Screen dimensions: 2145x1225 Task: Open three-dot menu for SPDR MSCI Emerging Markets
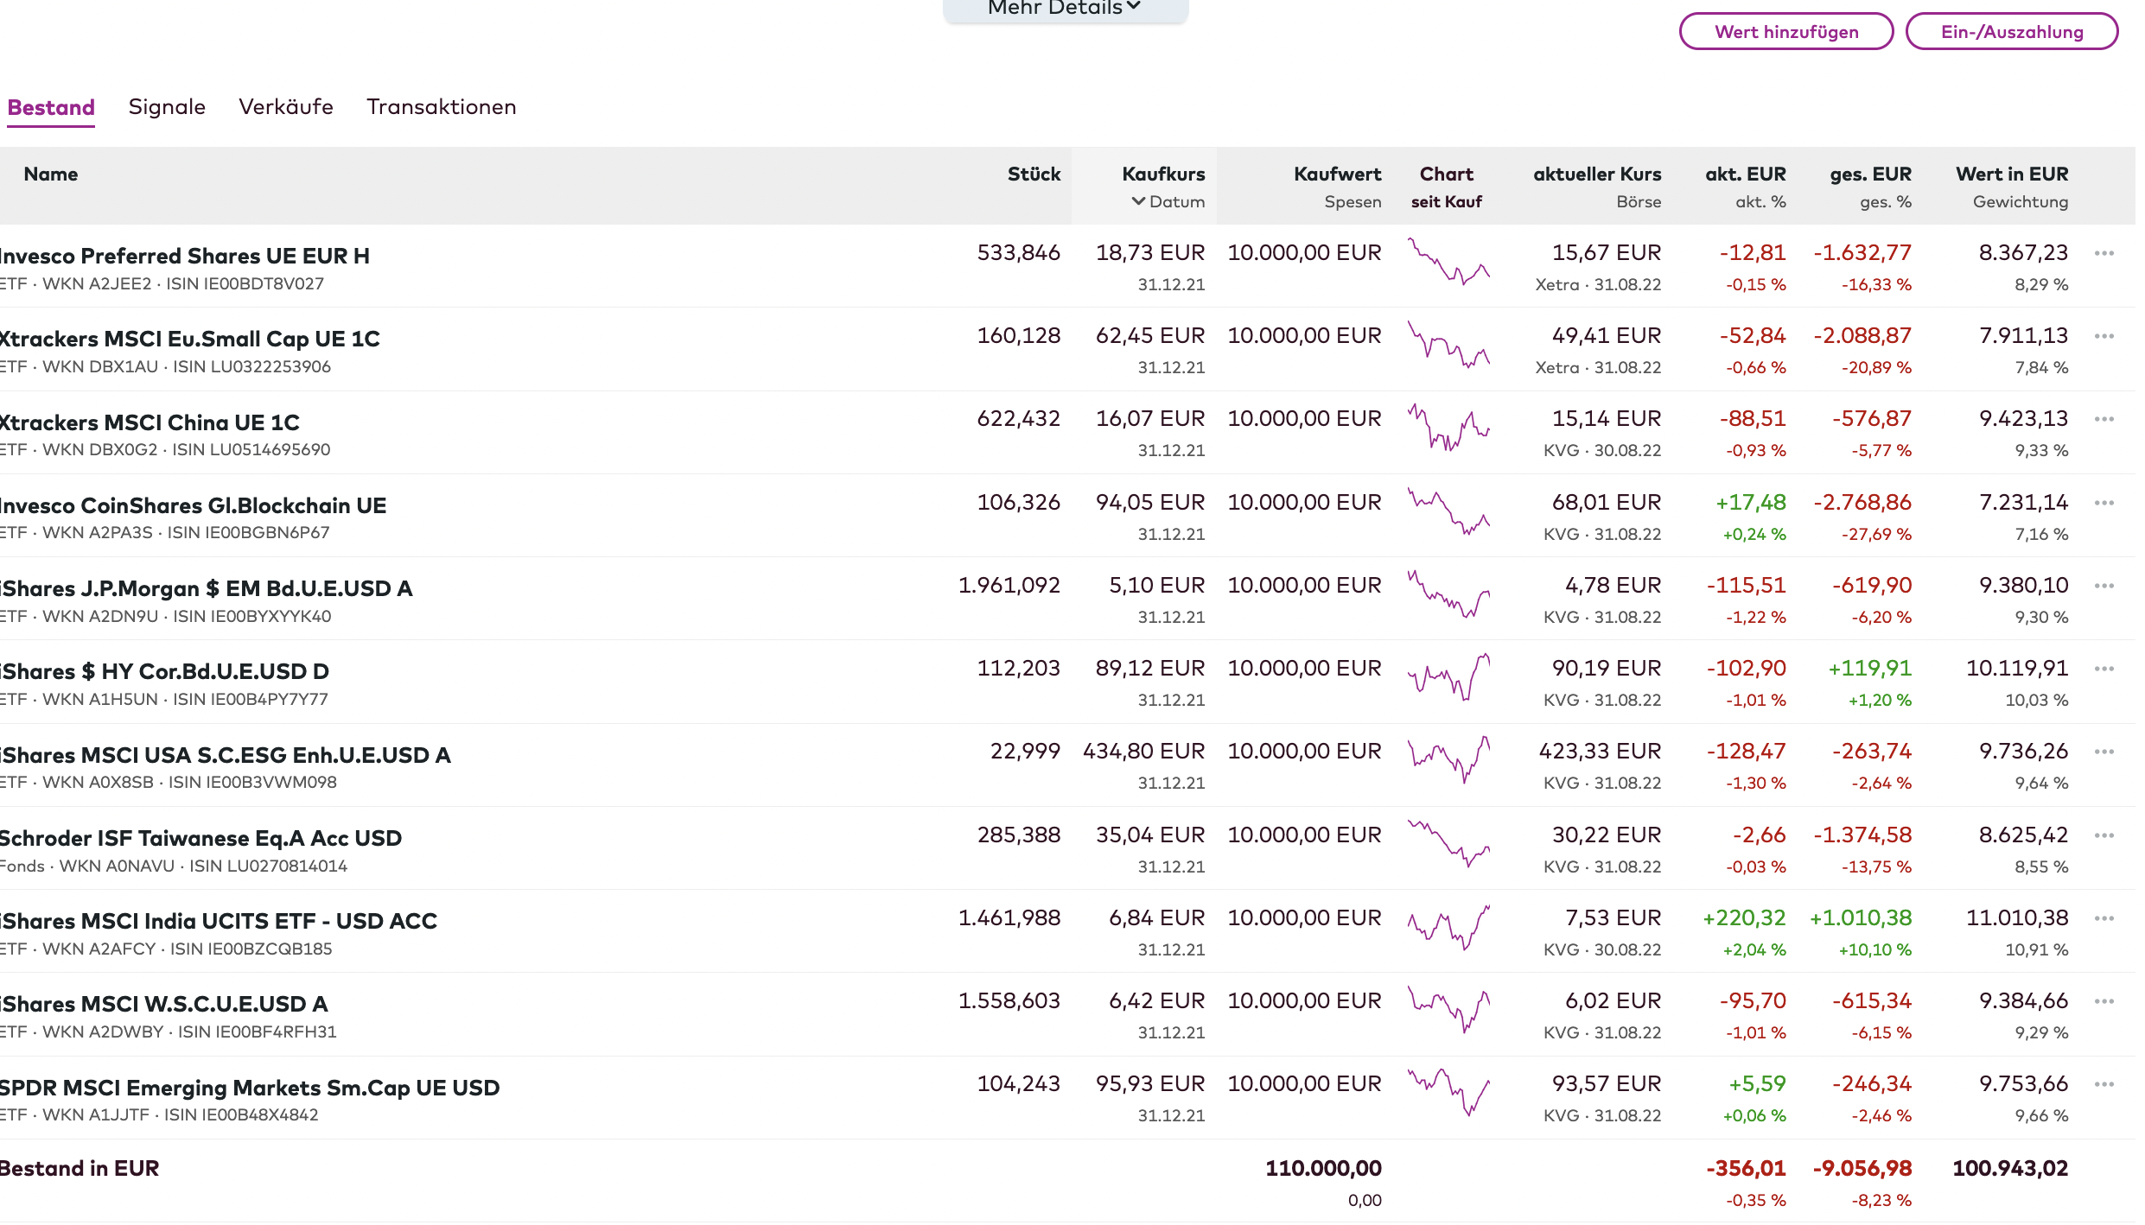[x=2104, y=1084]
